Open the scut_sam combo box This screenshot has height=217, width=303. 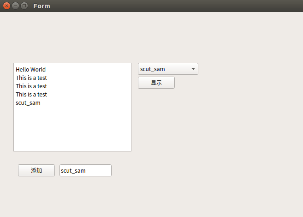pos(168,69)
